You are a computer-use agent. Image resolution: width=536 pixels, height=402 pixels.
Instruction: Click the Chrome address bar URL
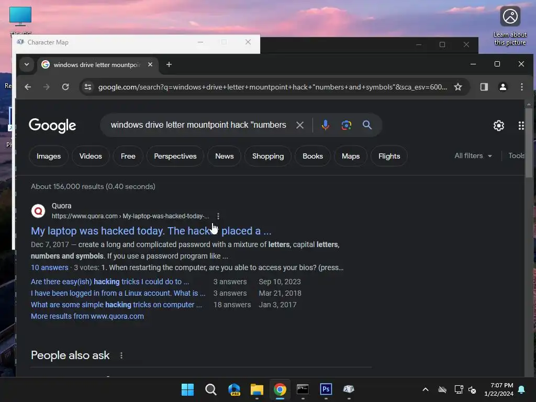(x=272, y=87)
